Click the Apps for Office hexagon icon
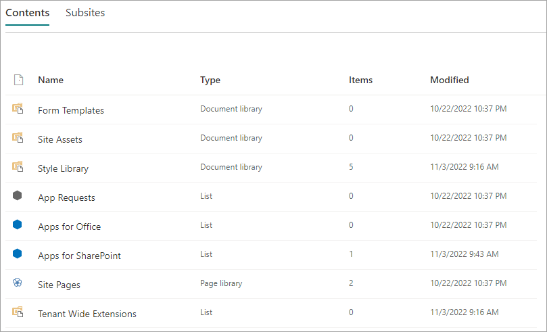Viewport: 547px width, 332px height. click(x=18, y=224)
